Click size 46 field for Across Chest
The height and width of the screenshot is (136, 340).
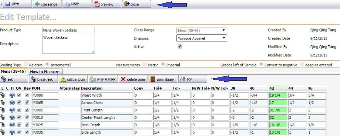(317, 103)
